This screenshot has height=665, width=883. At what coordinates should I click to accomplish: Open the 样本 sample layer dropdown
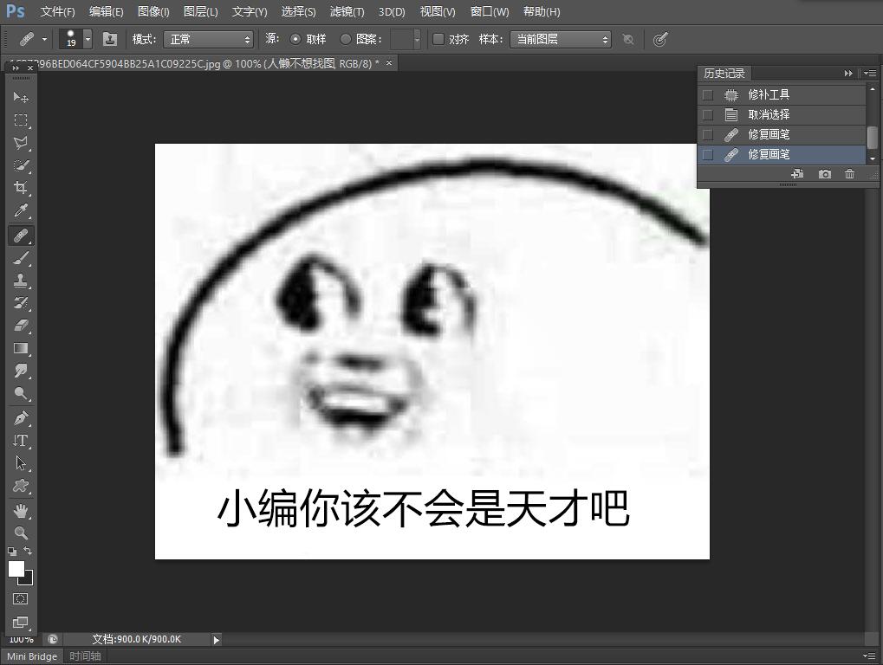click(x=560, y=39)
